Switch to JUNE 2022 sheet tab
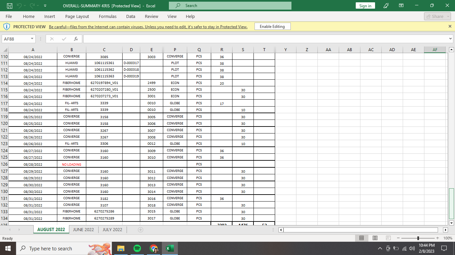The image size is (455, 255). point(83,229)
